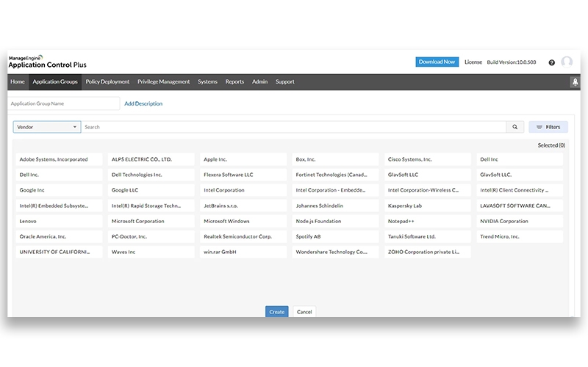Click the Download Now button
The height and width of the screenshot is (367, 588).
(437, 62)
